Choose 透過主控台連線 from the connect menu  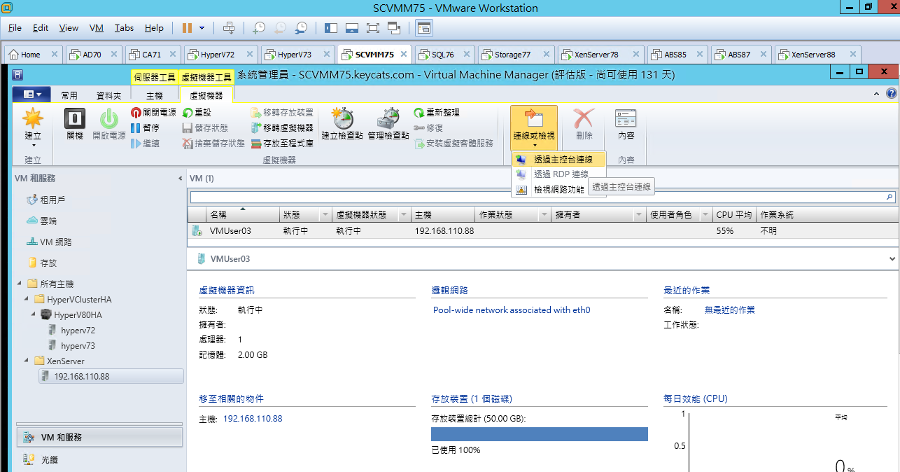[558, 160]
